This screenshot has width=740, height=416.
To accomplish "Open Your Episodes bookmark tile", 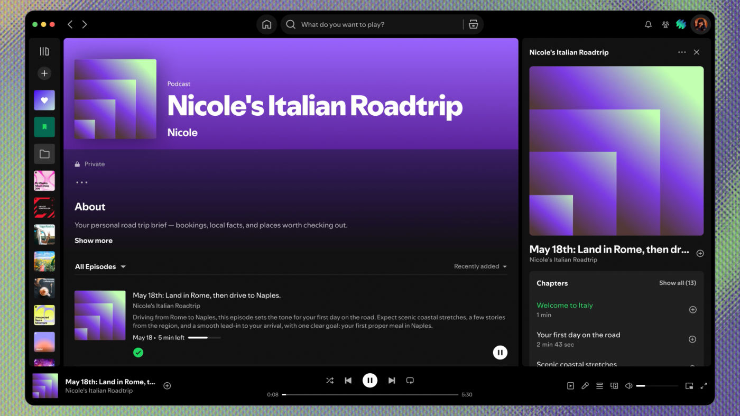I will [x=44, y=127].
